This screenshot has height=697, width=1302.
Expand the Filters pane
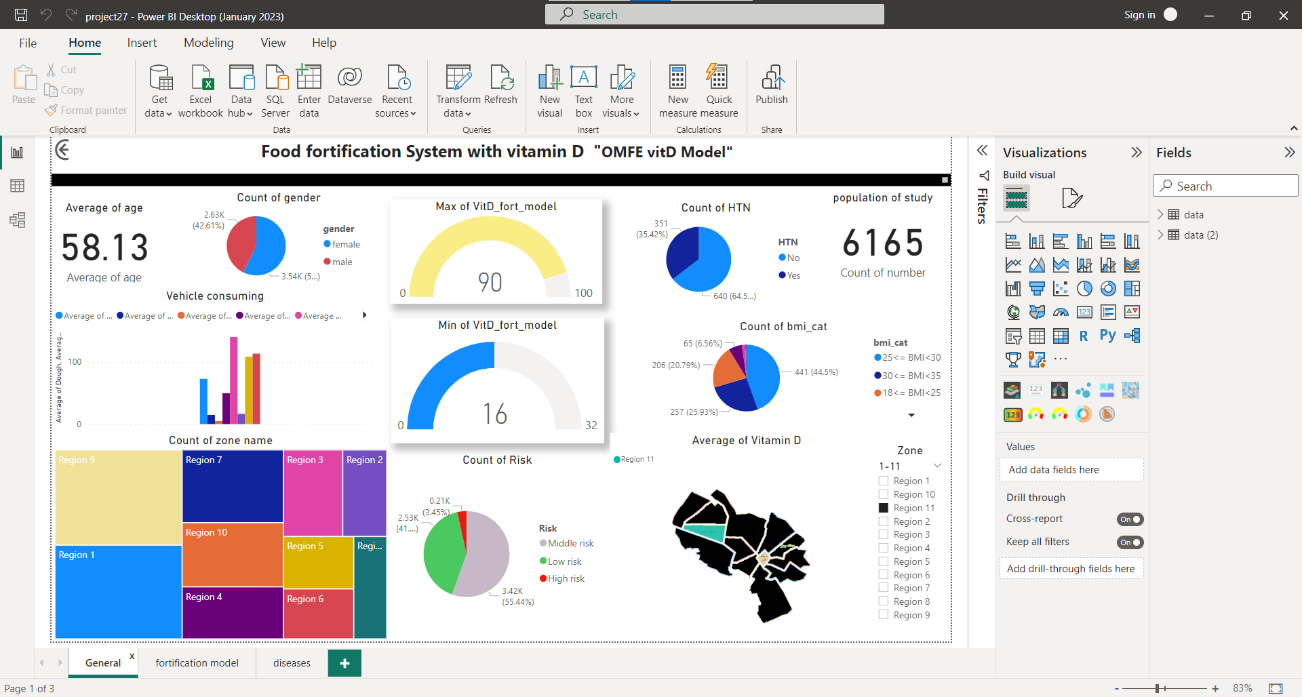coord(982,151)
